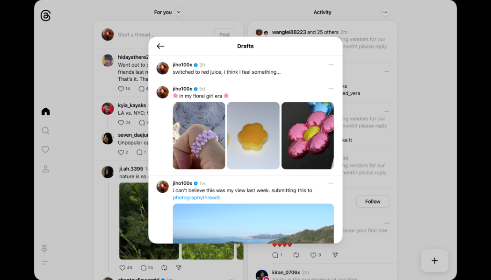This screenshot has height=280, width=491.
Task: Like the ji.ah.3395 post with 49 likes
Action: pos(123,268)
